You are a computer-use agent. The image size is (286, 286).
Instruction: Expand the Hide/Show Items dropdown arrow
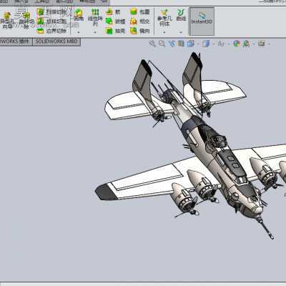(x=229, y=44)
